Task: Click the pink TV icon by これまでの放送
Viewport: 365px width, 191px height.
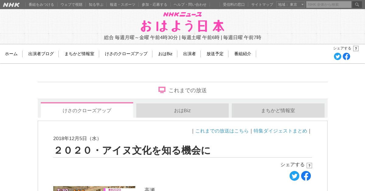Action: [x=162, y=90]
